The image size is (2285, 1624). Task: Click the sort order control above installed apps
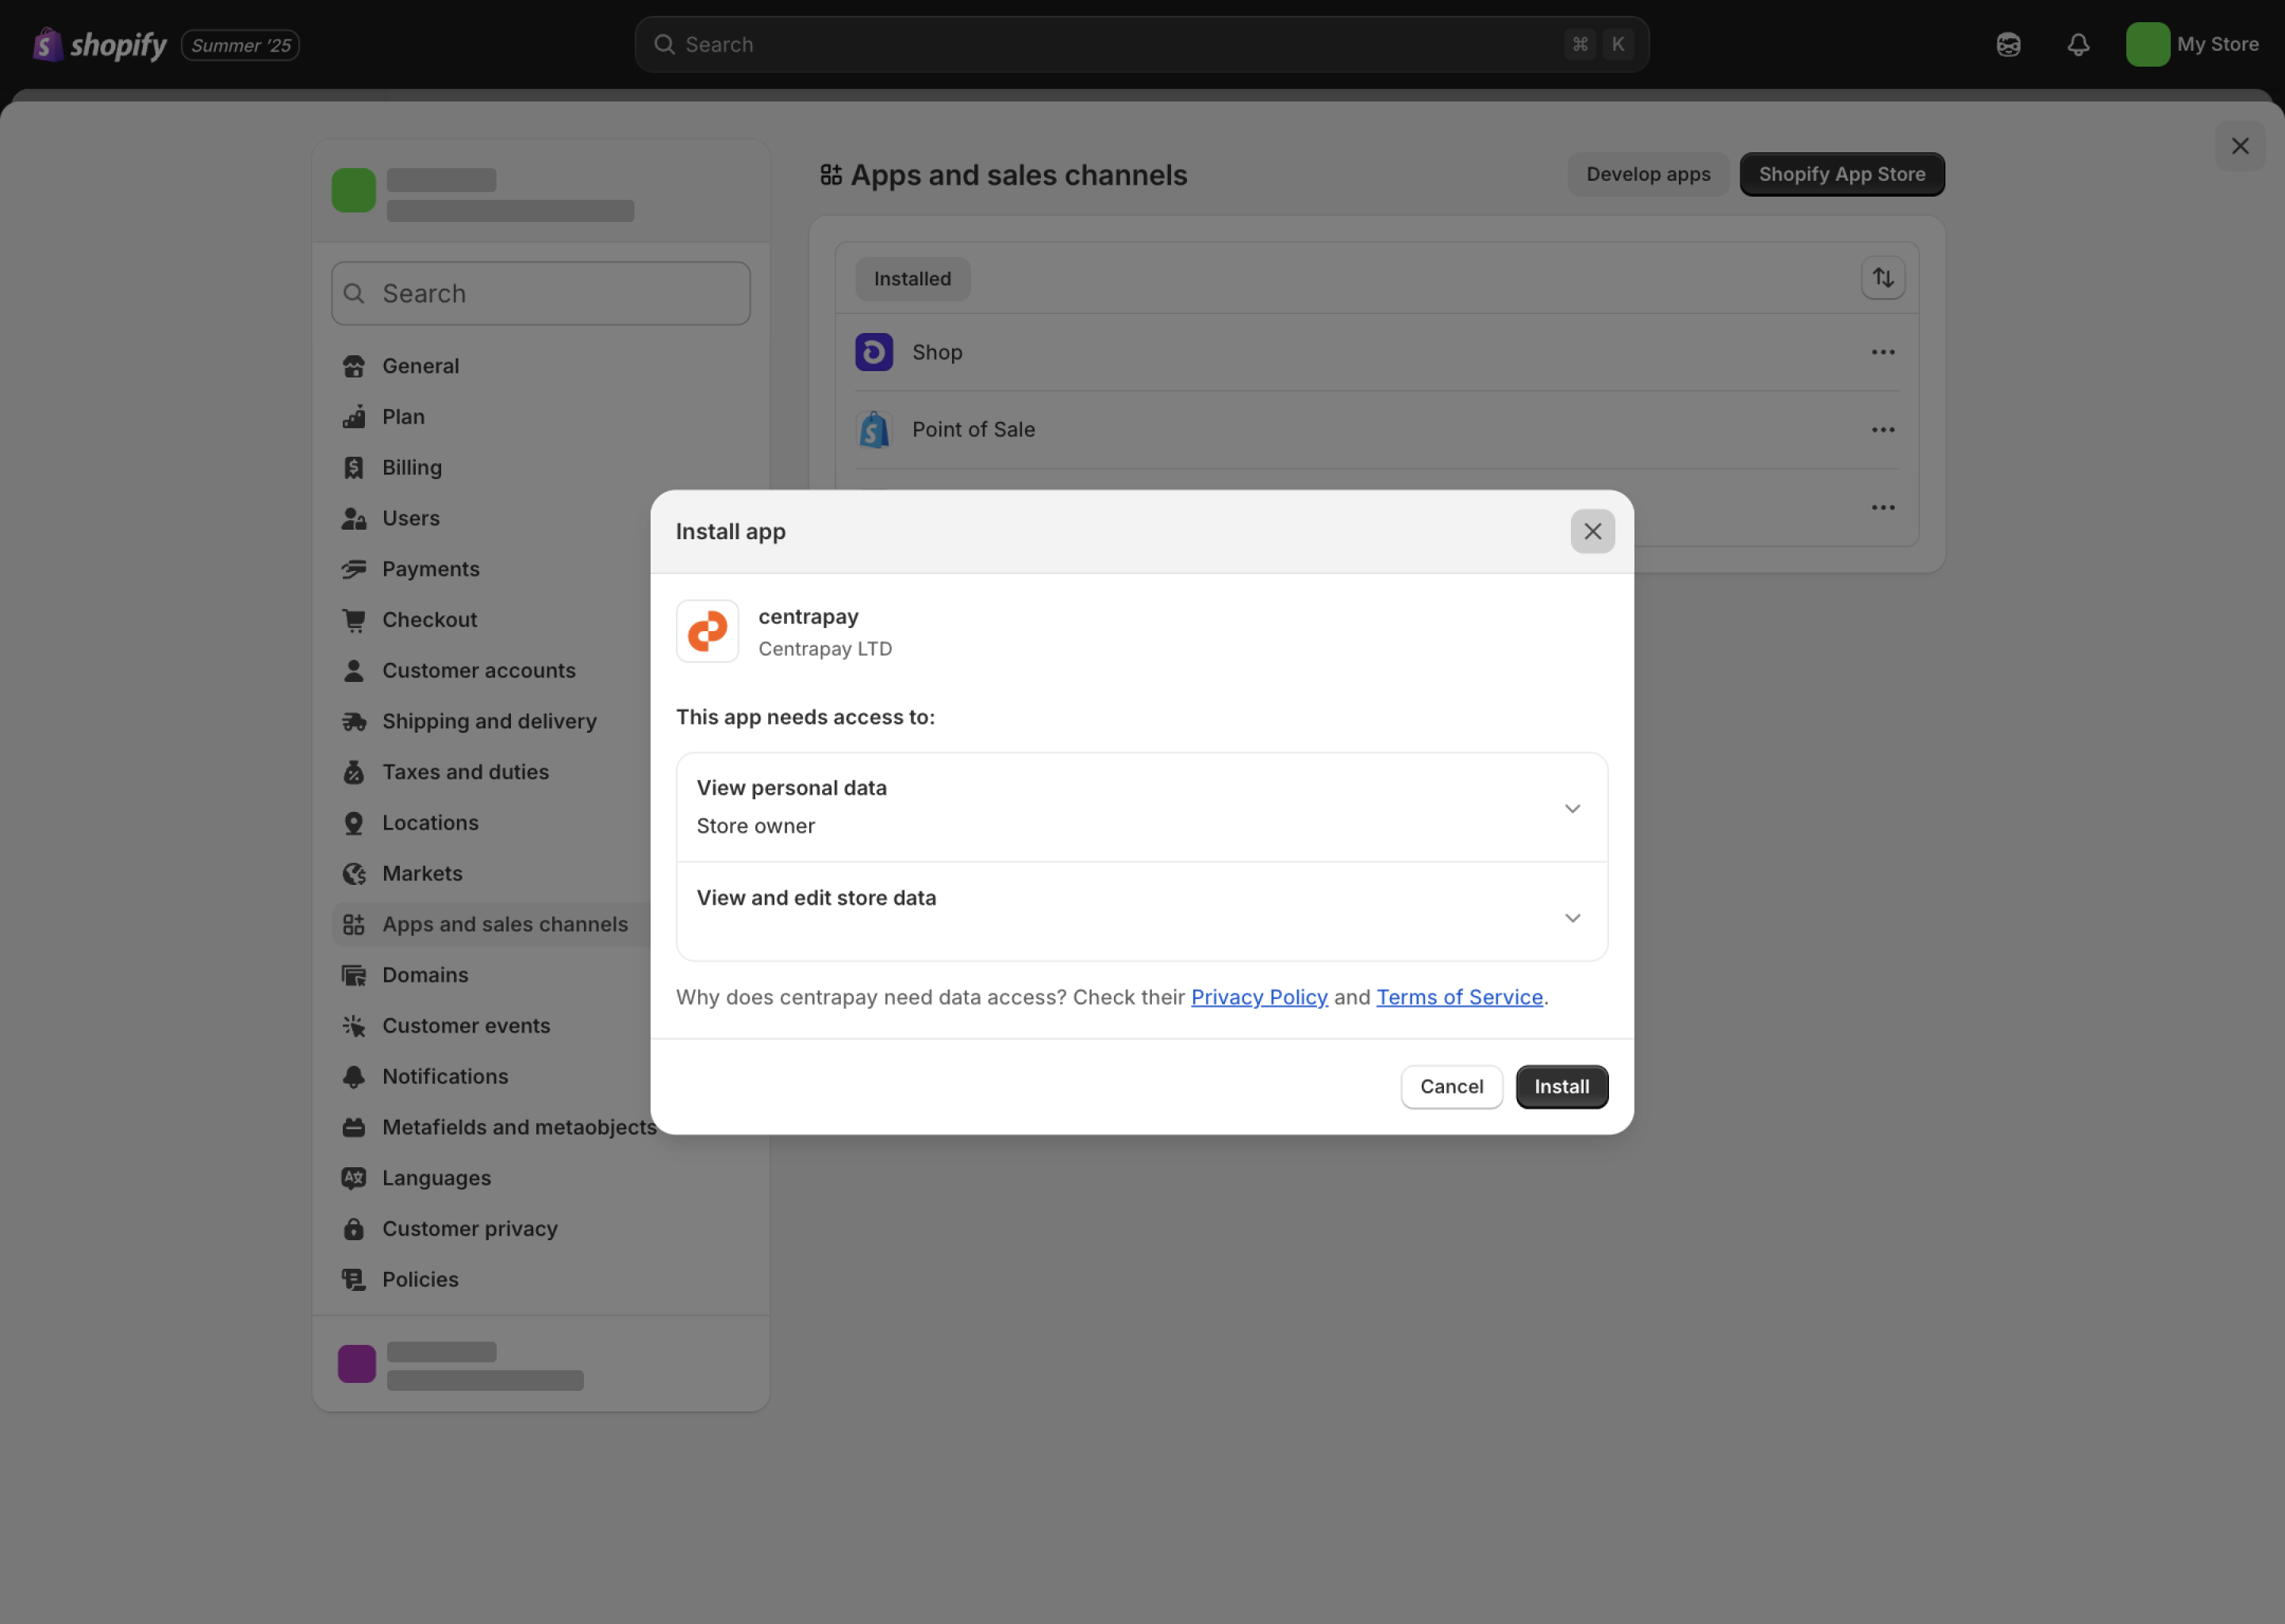pyautogui.click(x=1882, y=278)
